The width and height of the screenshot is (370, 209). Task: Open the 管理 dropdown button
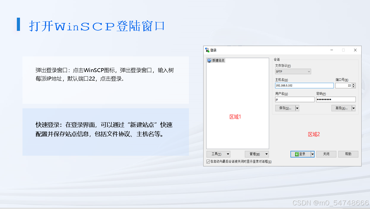coord(257,154)
